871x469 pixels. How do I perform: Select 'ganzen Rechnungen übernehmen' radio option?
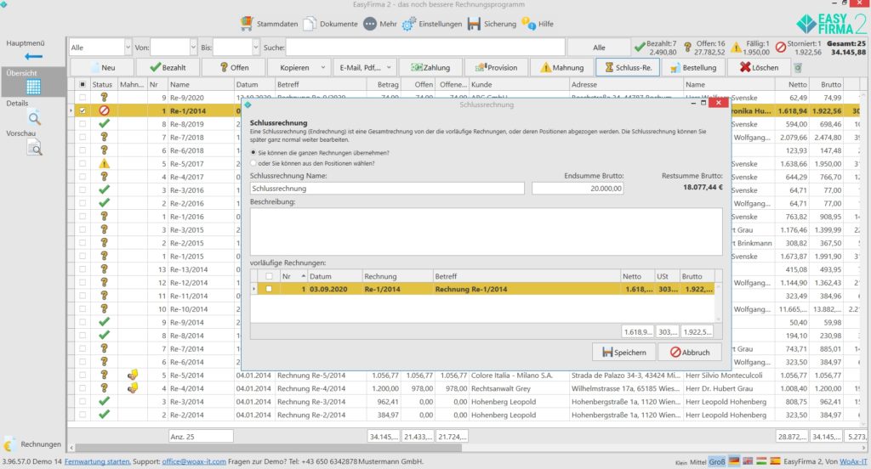coord(253,152)
